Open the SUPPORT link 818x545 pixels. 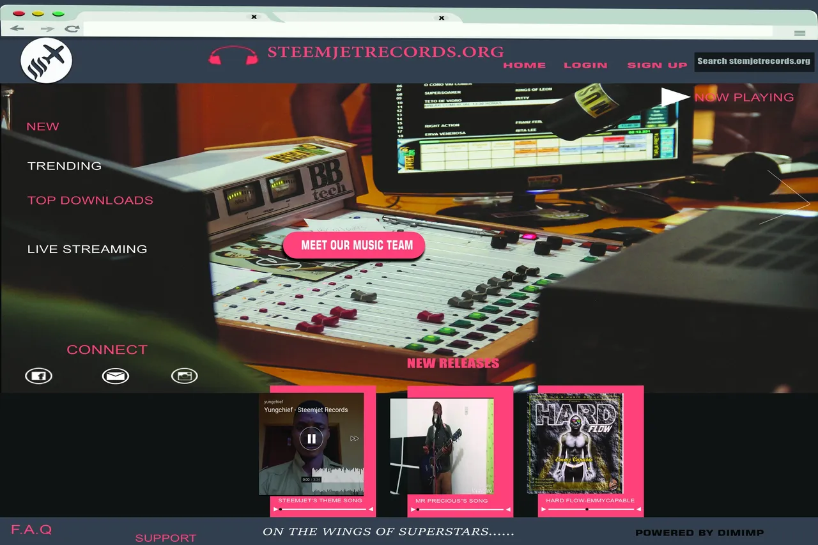pyautogui.click(x=166, y=538)
